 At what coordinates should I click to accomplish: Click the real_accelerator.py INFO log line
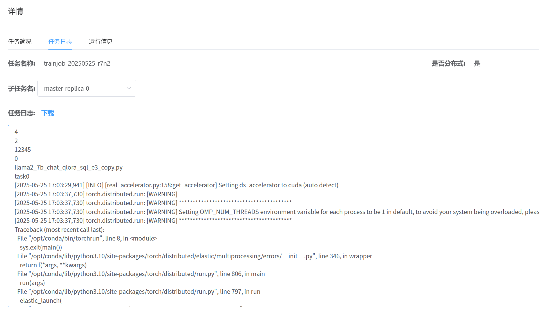176,185
